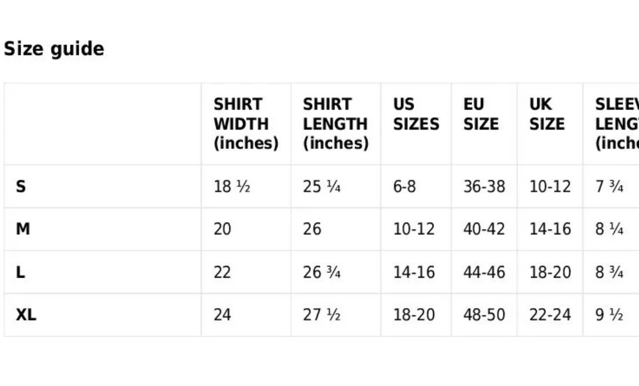The image size is (639, 386).
Task: Click the SHIRT LENGTH column header
Action: [335, 124]
